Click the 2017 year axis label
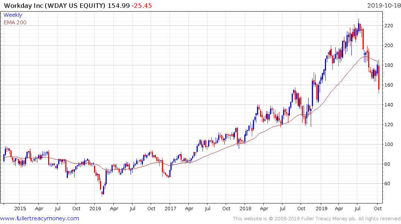This screenshot has height=224, width=401. pyautogui.click(x=170, y=208)
